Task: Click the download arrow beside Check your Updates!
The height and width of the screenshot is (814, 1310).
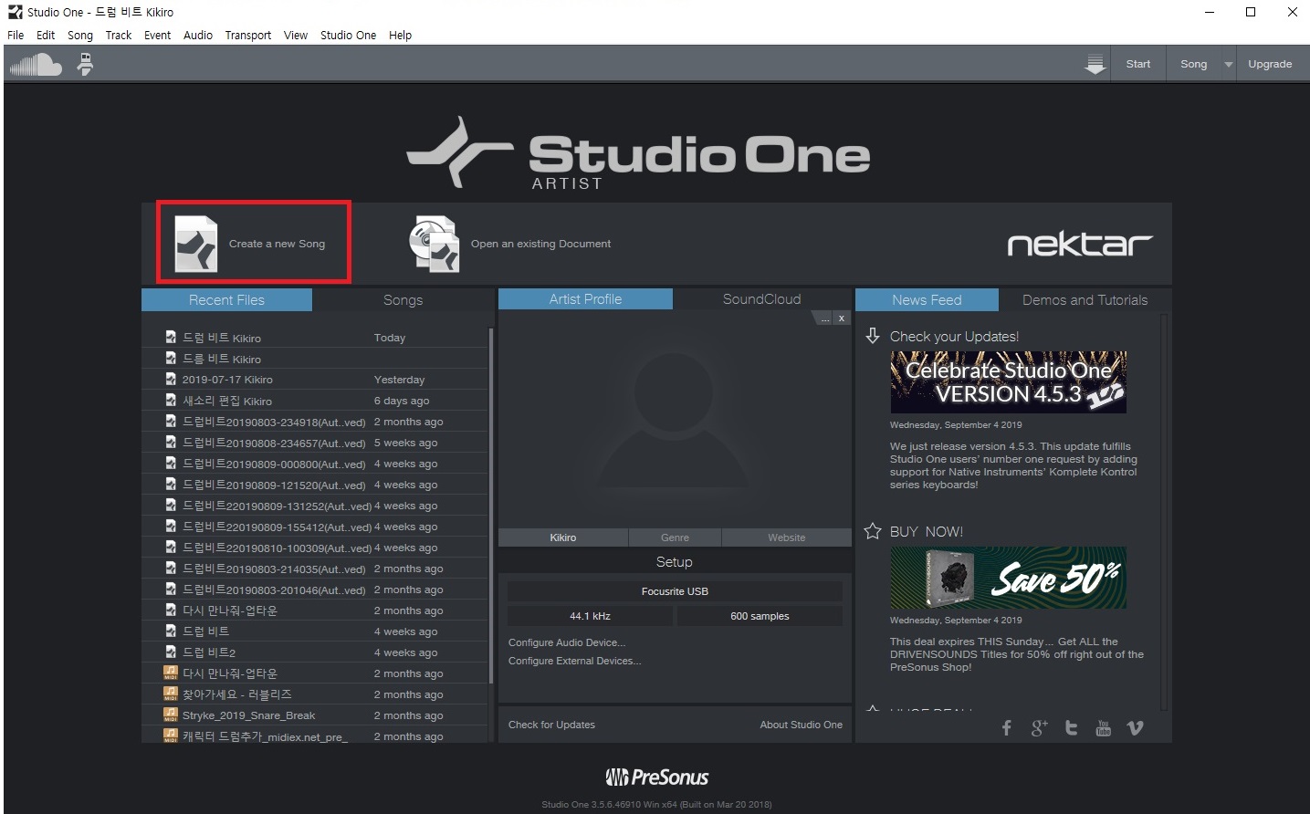Action: pyautogui.click(x=873, y=336)
